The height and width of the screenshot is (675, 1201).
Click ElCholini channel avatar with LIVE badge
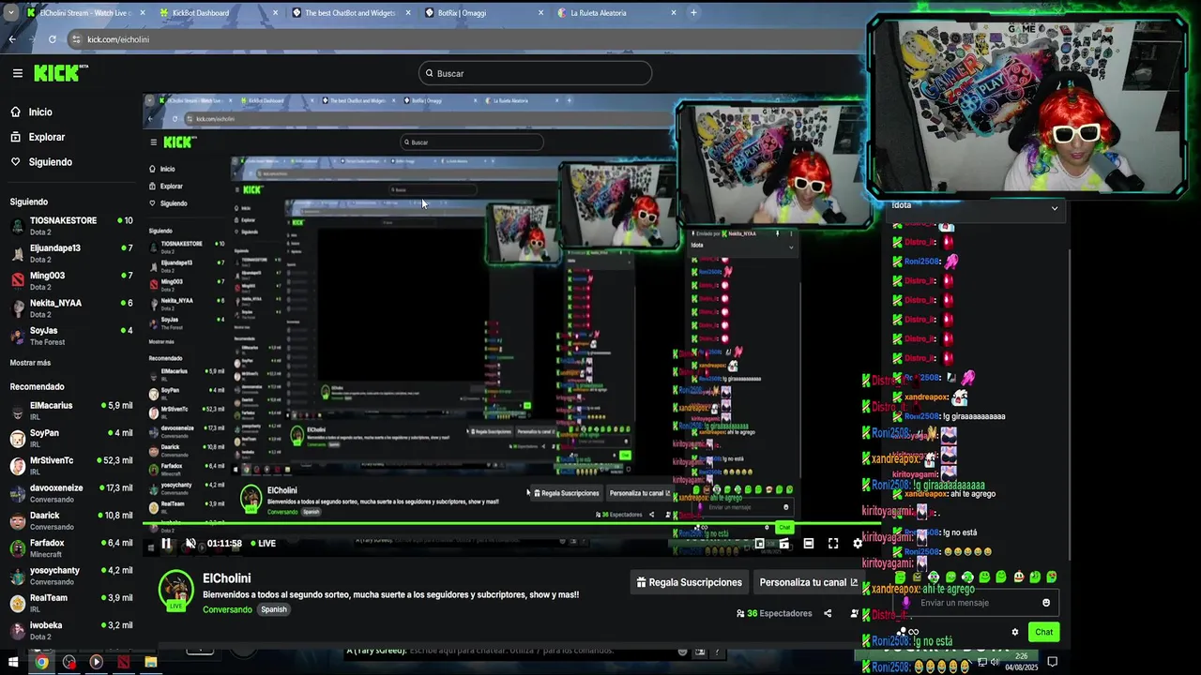pos(175,590)
